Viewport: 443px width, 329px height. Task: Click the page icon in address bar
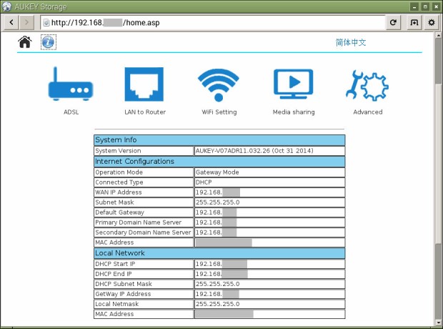(46, 23)
